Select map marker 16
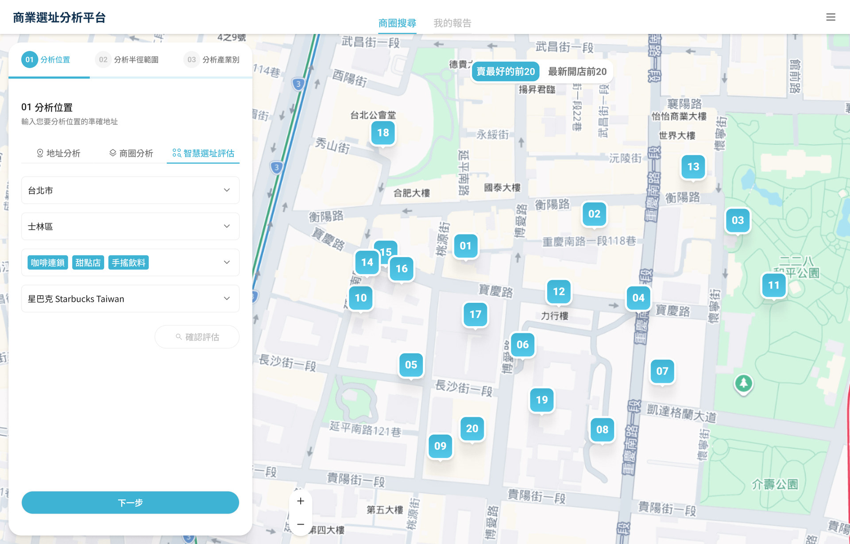Image resolution: width=850 pixels, height=544 pixels. click(402, 269)
